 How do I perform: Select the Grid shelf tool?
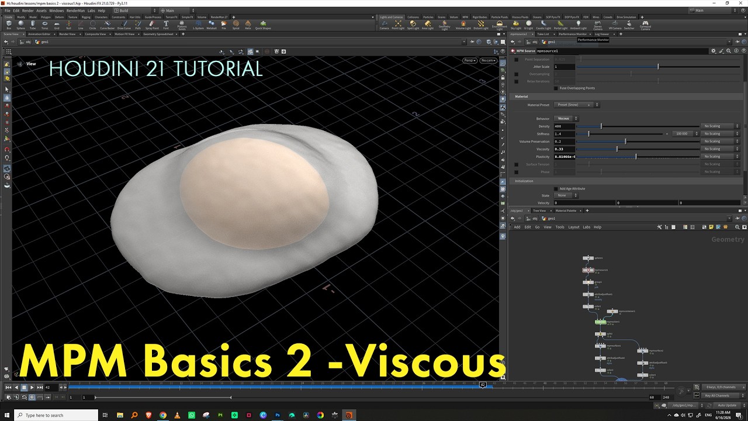click(57, 25)
